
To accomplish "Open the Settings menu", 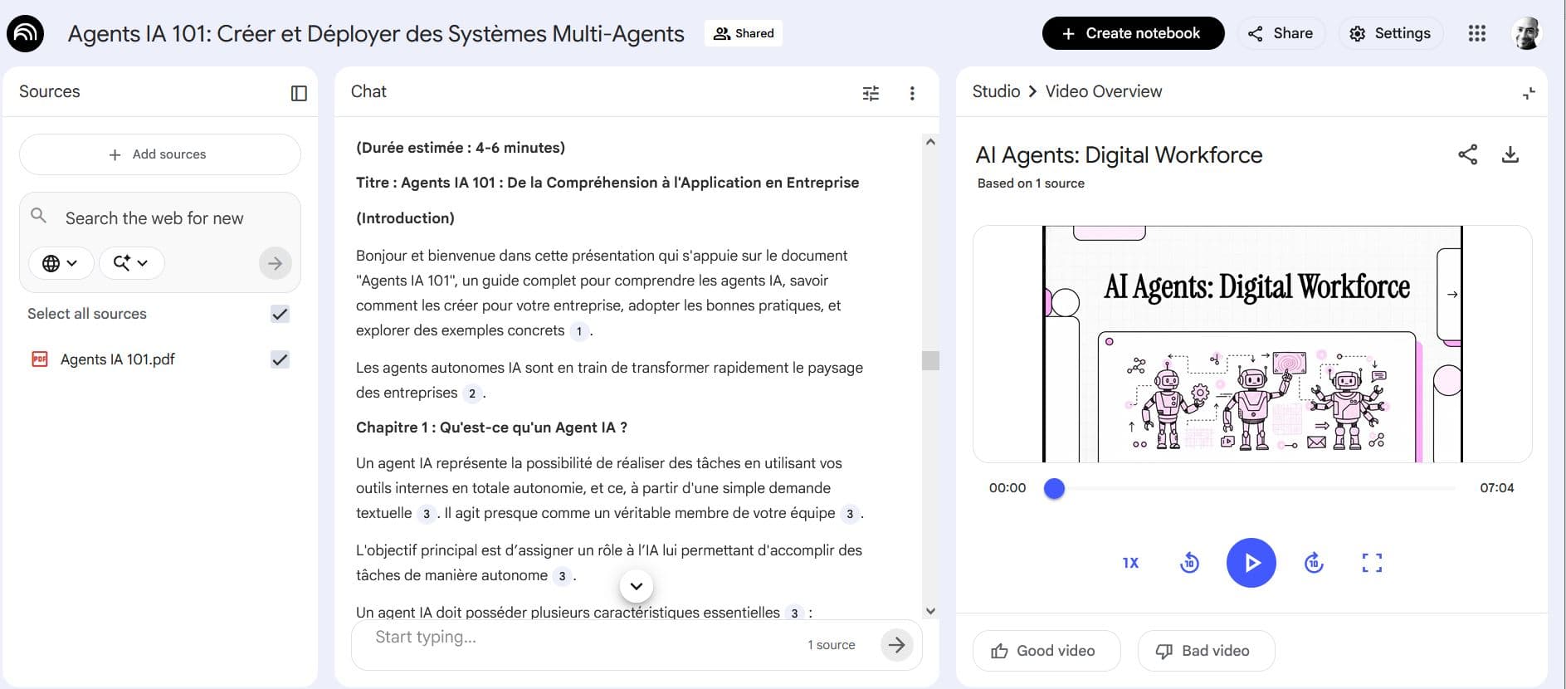I will click(x=1390, y=33).
